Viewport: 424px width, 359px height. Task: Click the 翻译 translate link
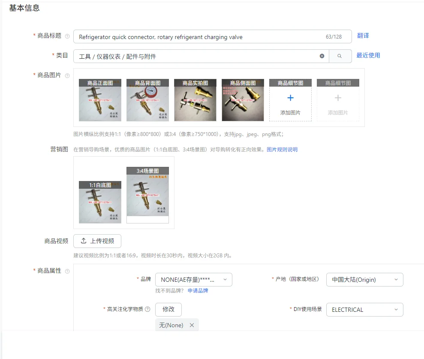363,36
